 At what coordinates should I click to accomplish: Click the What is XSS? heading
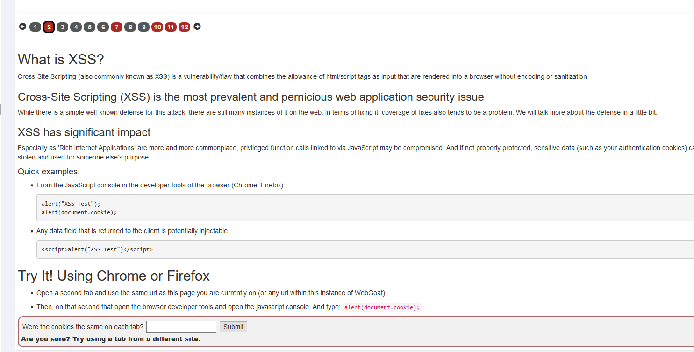tap(61, 60)
